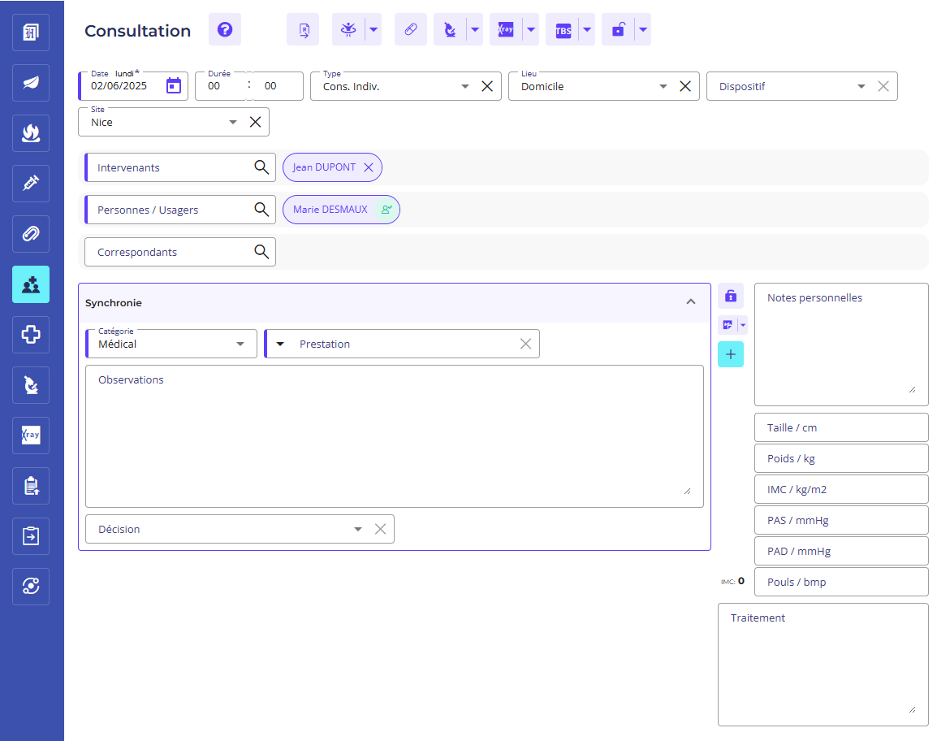Click the search icon in Intervenants field
Viewport: 937px width, 741px height.
(261, 167)
